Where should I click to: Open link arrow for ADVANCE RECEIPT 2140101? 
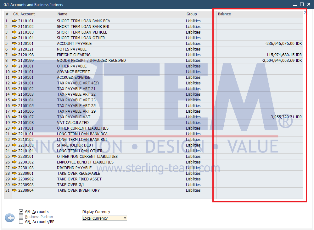(x=14, y=72)
